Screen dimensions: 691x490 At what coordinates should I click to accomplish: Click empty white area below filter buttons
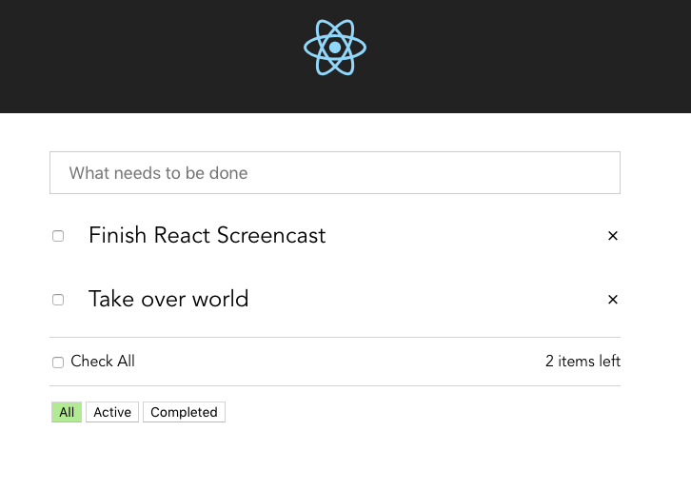pos(343,457)
